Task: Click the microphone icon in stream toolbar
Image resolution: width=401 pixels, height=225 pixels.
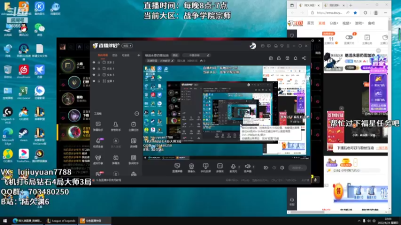Action: pyautogui.click(x=233, y=166)
